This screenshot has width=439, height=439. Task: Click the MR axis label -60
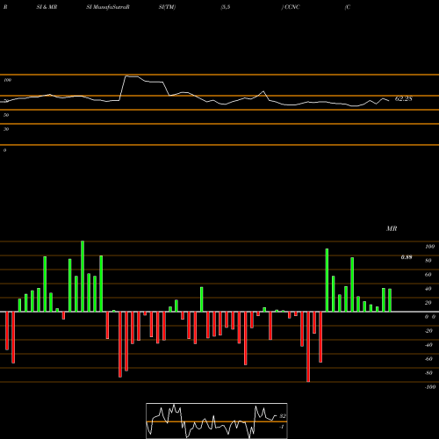(428, 359)
